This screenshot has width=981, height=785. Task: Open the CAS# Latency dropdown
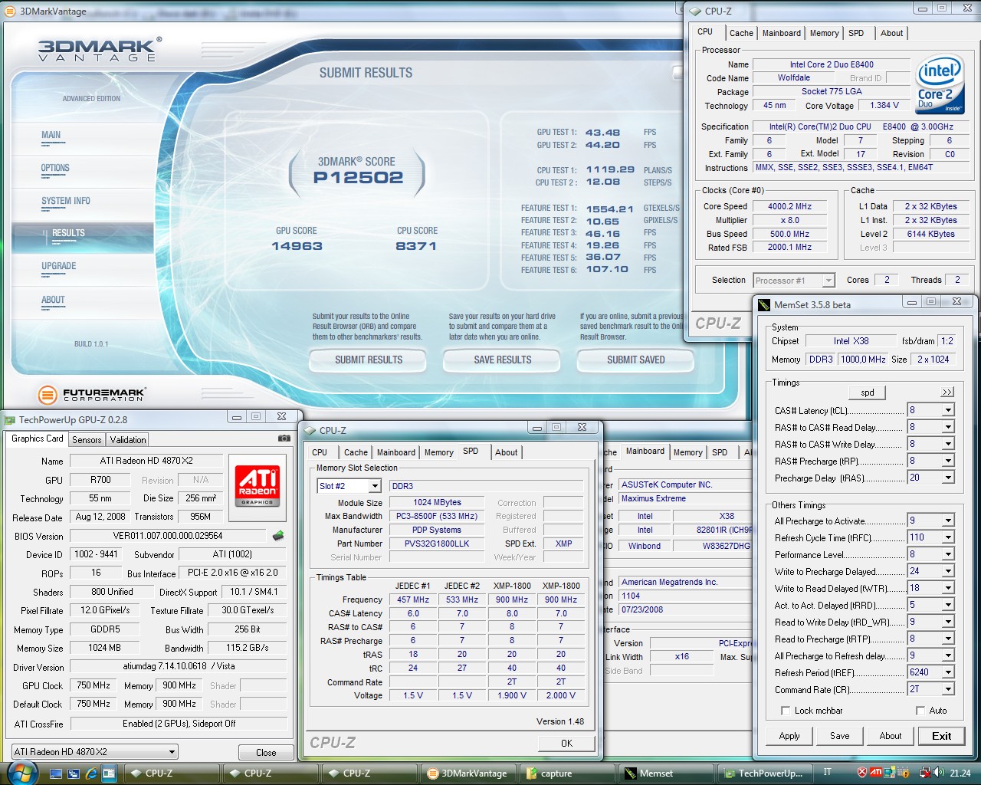(x=948, y=410)
